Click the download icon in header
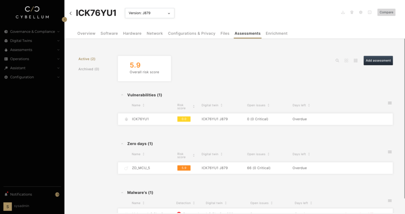Screen dimensions: 405x214 click(343, 12)
